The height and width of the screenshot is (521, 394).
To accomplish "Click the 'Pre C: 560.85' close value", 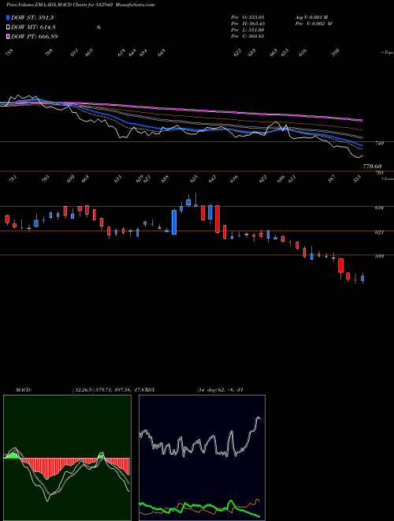I will click(247, 36).
